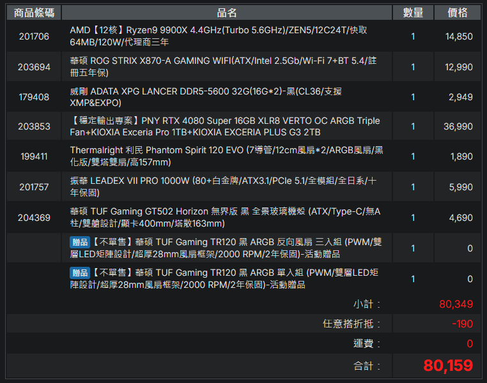Click the price 36,990
487x383 pixels.
click(x=458, y=126)
